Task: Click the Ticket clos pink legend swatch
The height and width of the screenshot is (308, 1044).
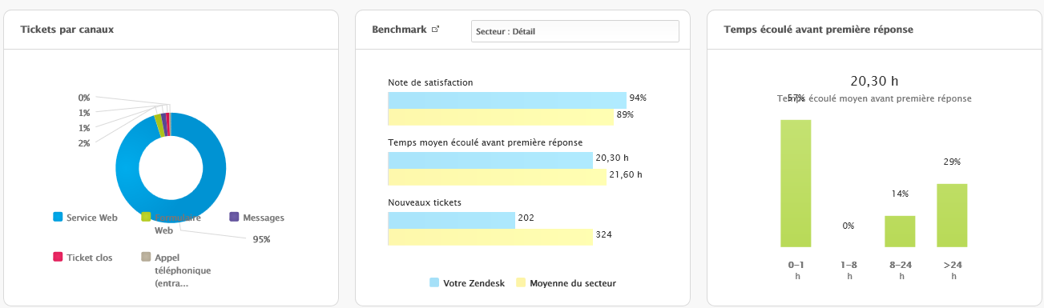Action: 58,258
